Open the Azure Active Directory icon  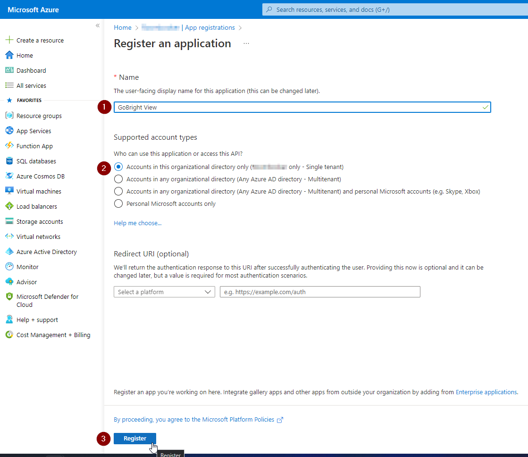pyautogui.click(x=9, y=252)
